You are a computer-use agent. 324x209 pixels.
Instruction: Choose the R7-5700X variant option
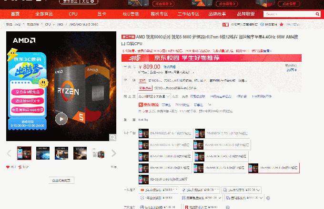[221, 156]
